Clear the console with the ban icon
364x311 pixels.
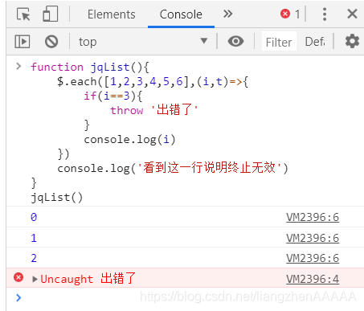51,42
